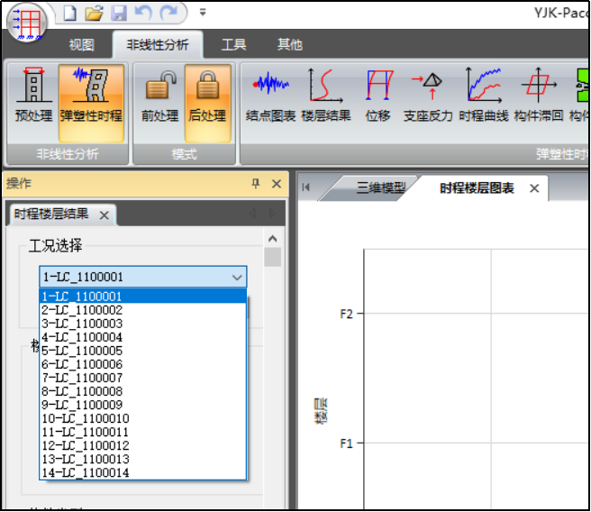This screenshot has height=512, width=591.
Task: Open a file using the folder icon
Action: pos(95,14)
